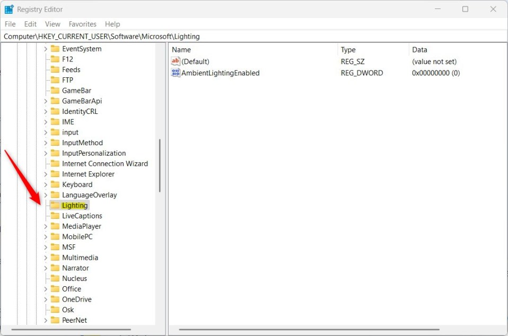This screenshot has width=508, height=336.
Task: Open the File menu
Action: 10,24
